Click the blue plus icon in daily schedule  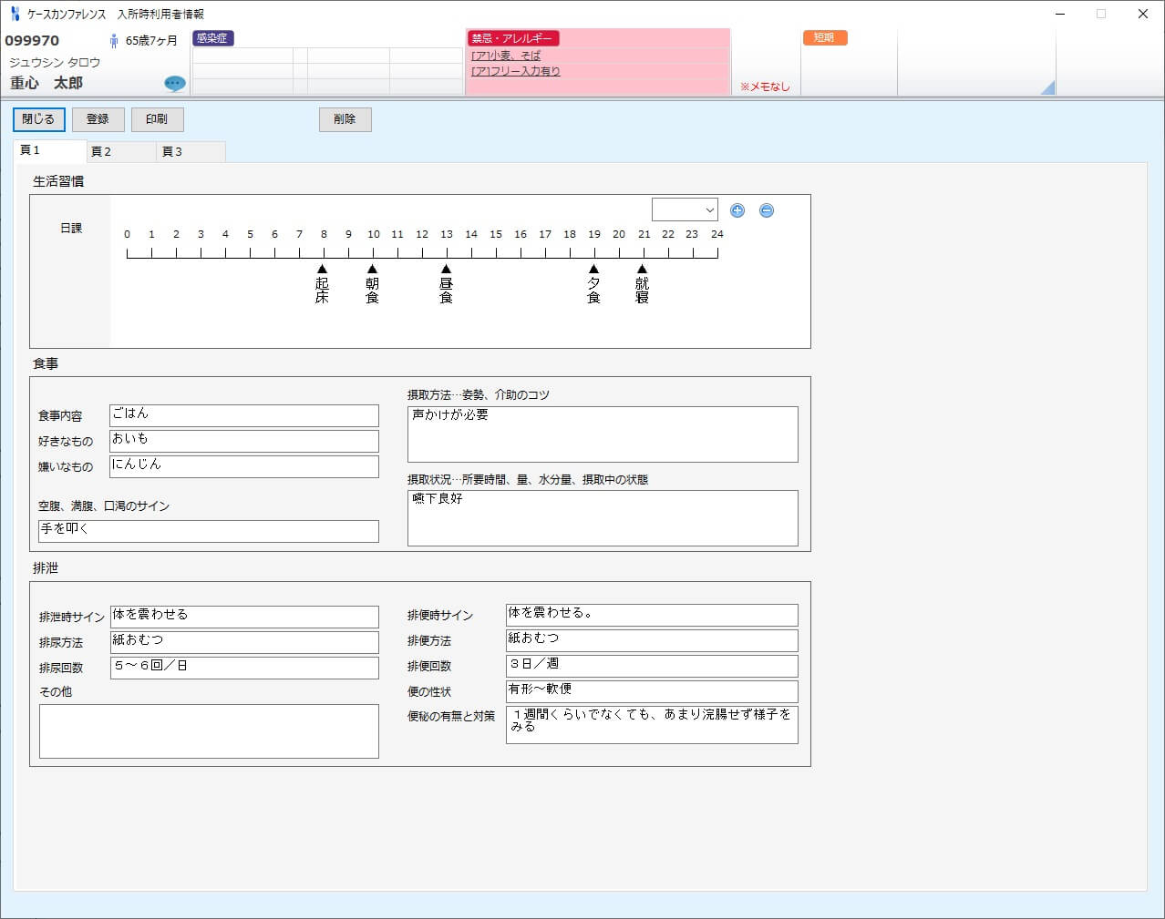pyautogui.click(x=737, y=210)
